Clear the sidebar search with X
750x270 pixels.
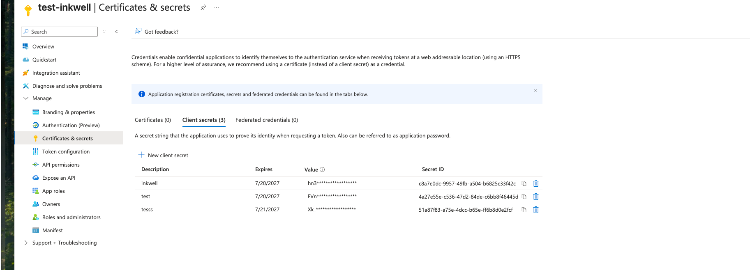tap(104, 32)
